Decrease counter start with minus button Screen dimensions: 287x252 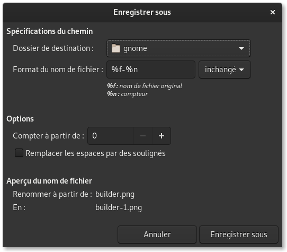point(143,136)
